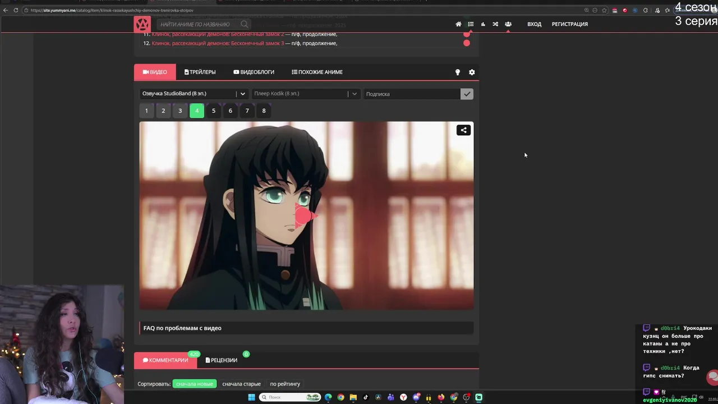Click the browser back arrow
Screen dimensions: 718x404
6,10
